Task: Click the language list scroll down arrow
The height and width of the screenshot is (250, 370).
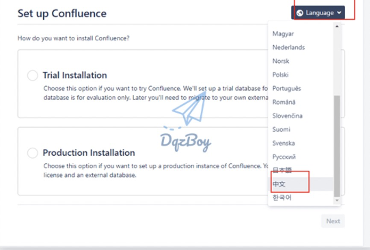Action: (x=337, y=200)
